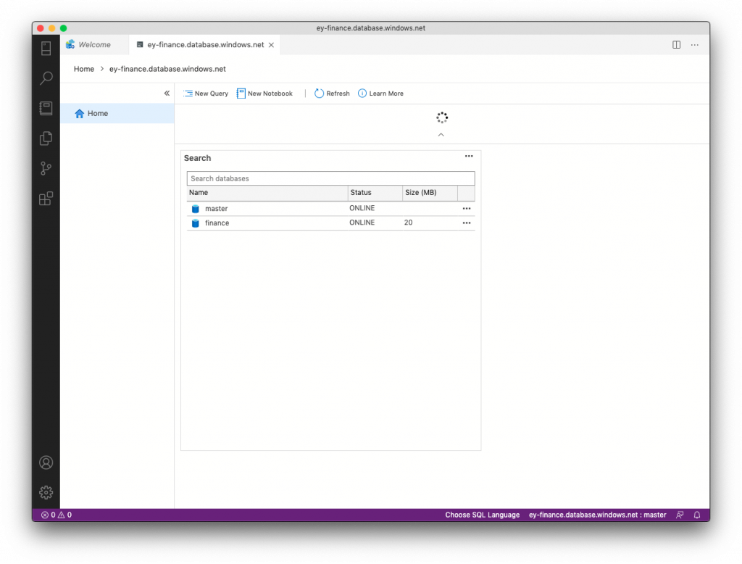Click the Home breadcrumb link
Viewport: 742px width, 564px height.
[84, 69]
